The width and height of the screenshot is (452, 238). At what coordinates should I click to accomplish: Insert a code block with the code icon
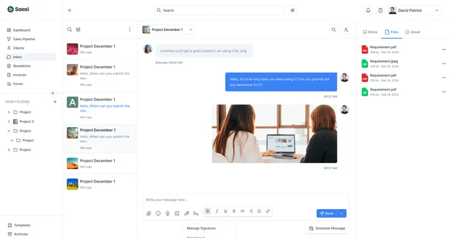tap(242, 211)
